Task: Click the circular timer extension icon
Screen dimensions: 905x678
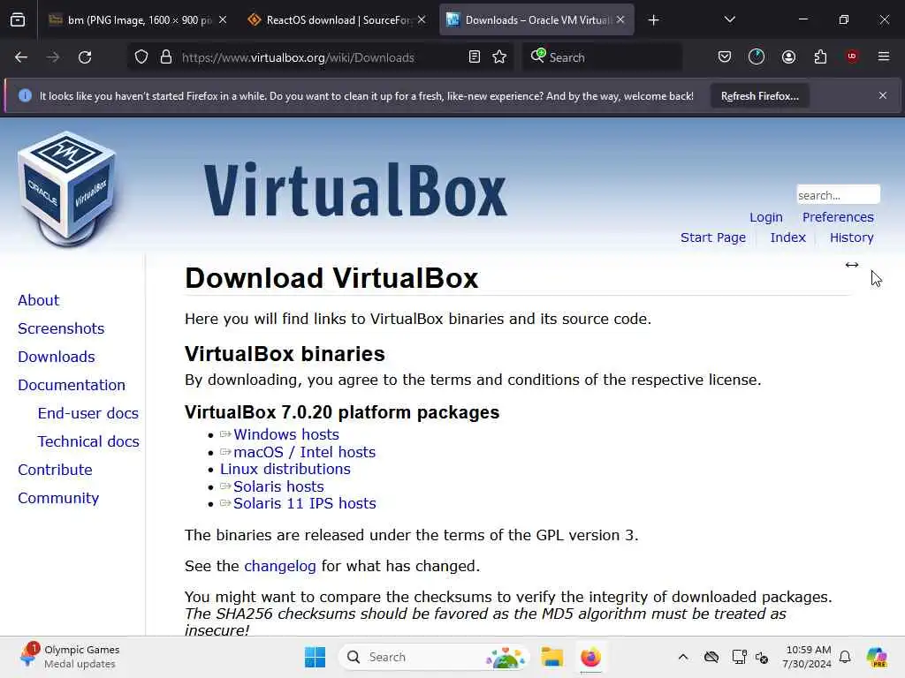Action: click(x=757, y=57)
